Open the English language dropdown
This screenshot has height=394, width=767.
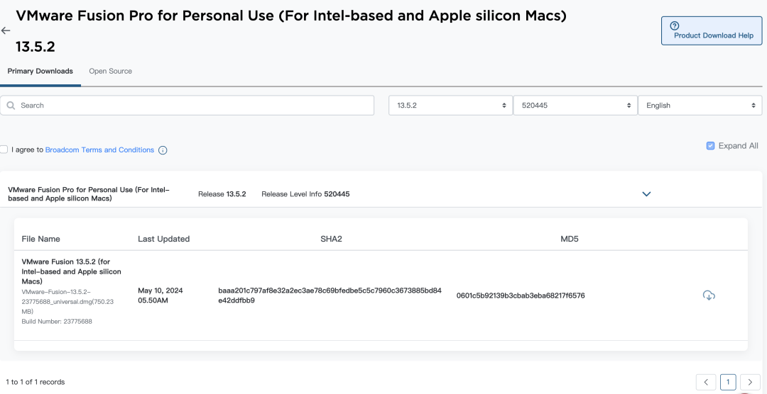[700, 106]
